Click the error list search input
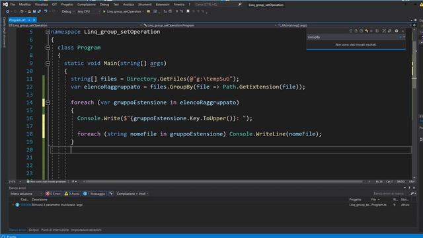The height and width of the screenshot is (238, 423). (x=391, y=194)
